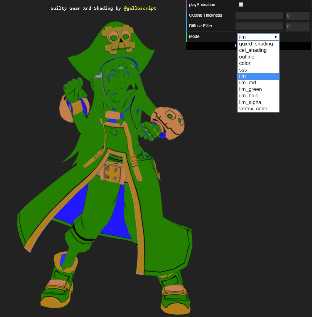Click the playAnimation label

tap(202, 5)
